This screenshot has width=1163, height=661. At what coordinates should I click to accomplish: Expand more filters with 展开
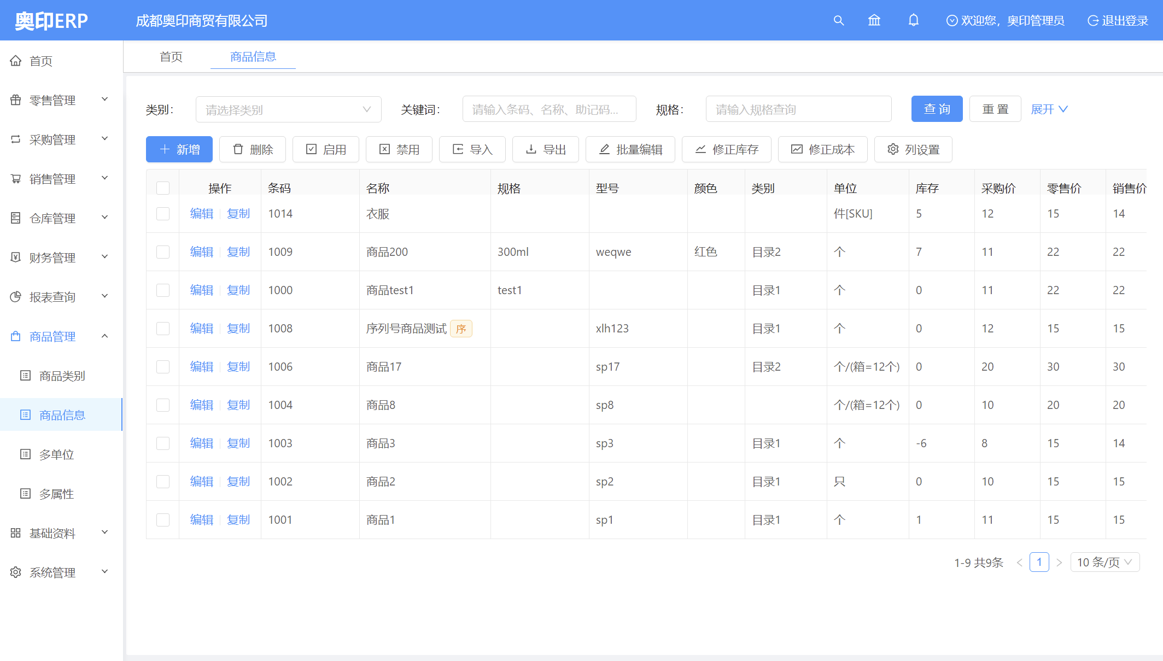tap(1049, 109)
